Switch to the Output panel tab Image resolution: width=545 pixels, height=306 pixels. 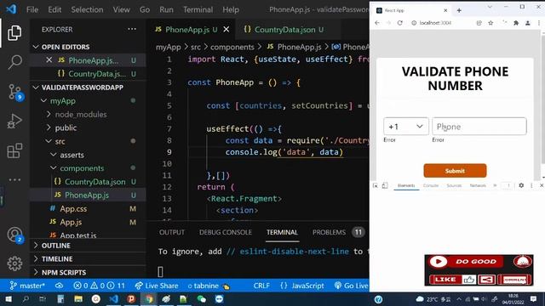coord(172,232)
